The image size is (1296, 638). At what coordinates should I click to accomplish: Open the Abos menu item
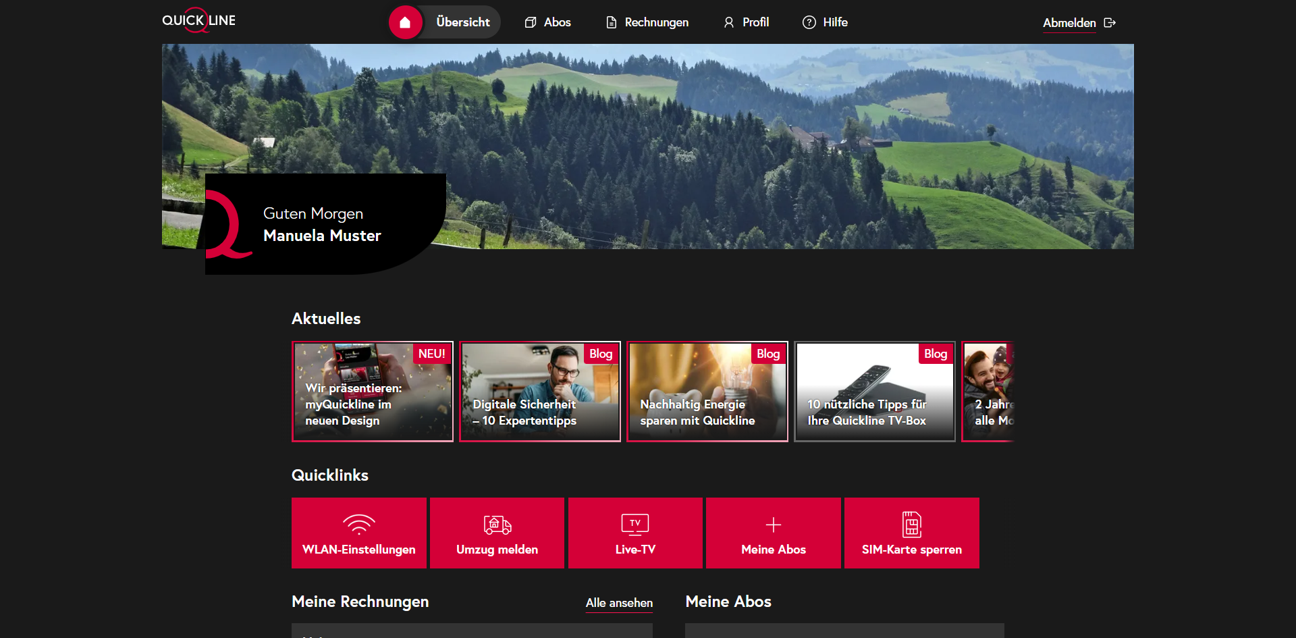pos(547,22)
